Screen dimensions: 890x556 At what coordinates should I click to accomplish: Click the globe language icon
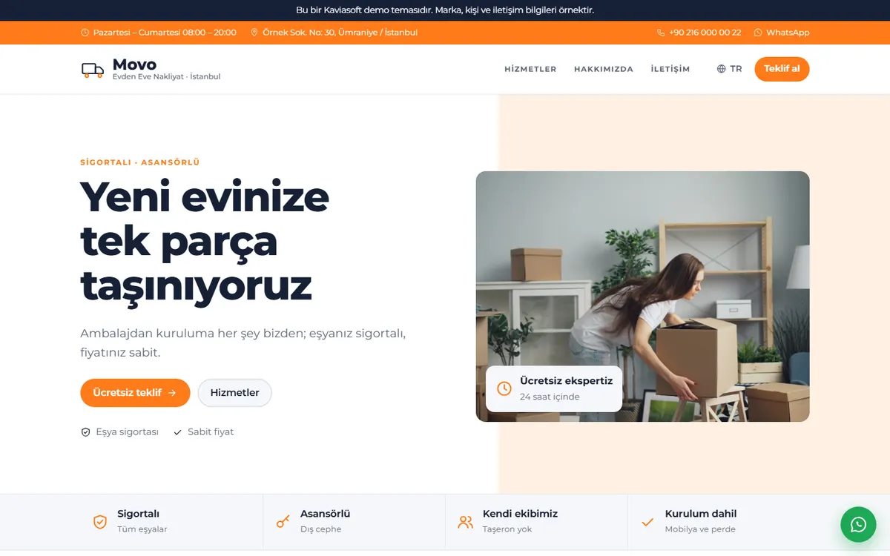(x=721, y=69)
